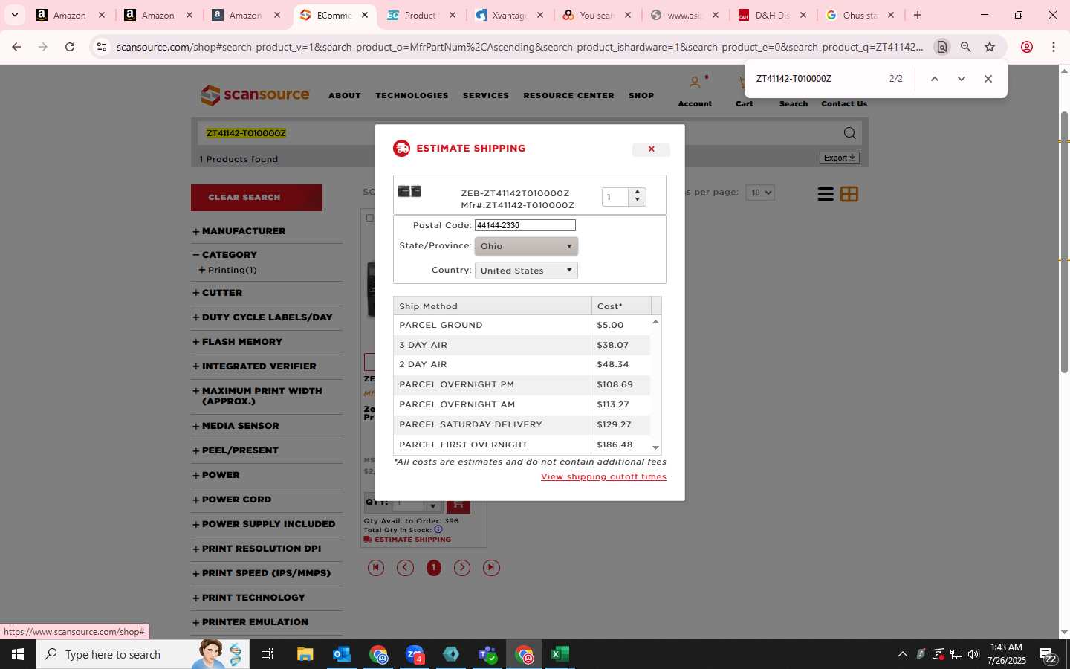Image resolution: width=1070 pixels, height=669 pixels.
Task: Edit the Postal Code field
Action: 525,225
